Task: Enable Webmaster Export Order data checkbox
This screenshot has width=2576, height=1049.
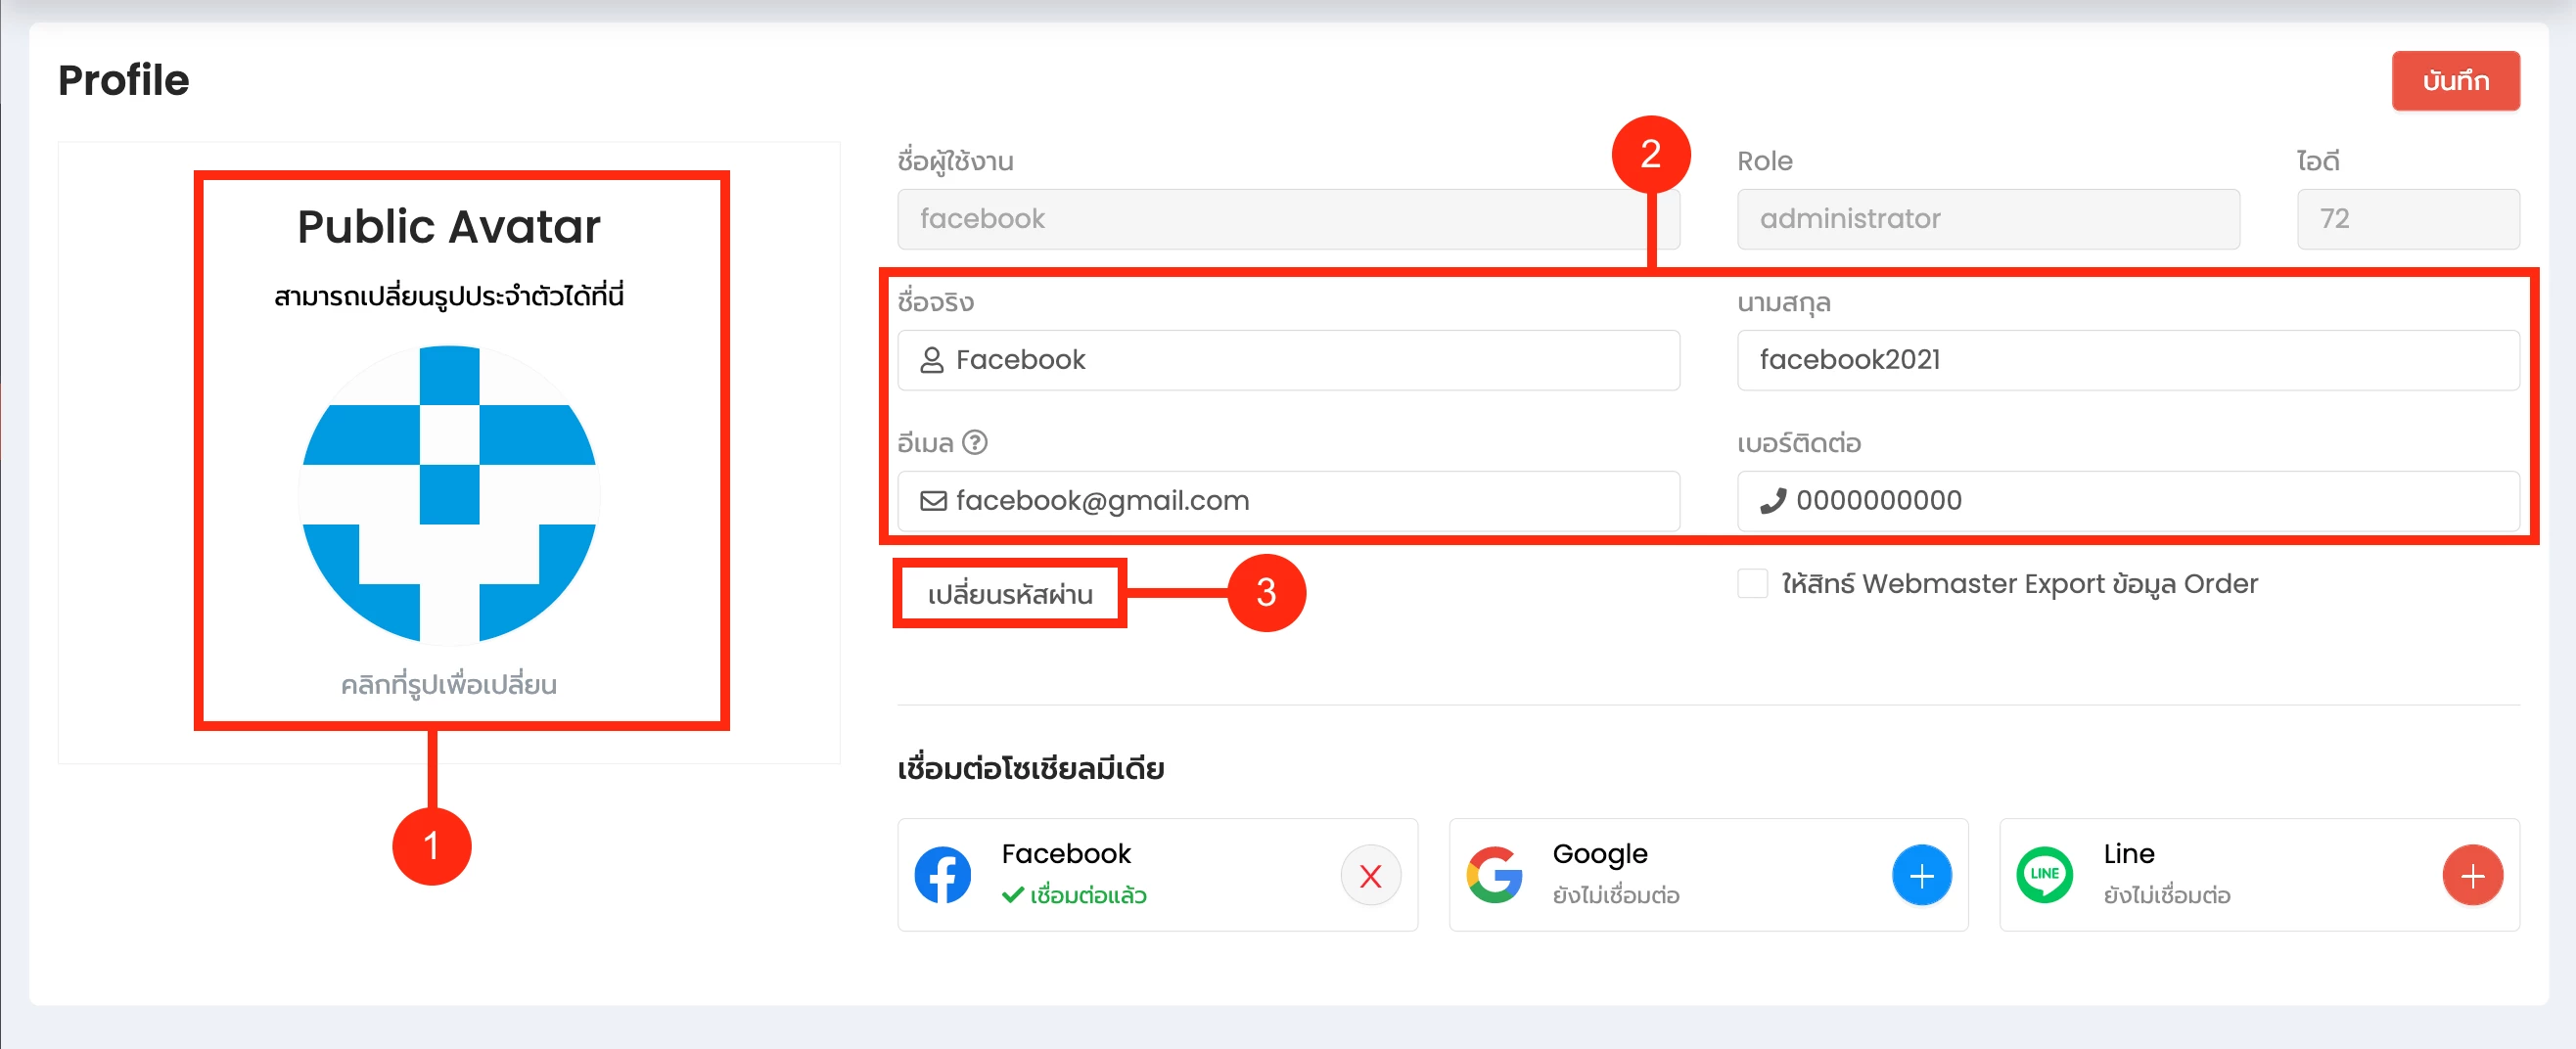Action: pos(1752,583)
